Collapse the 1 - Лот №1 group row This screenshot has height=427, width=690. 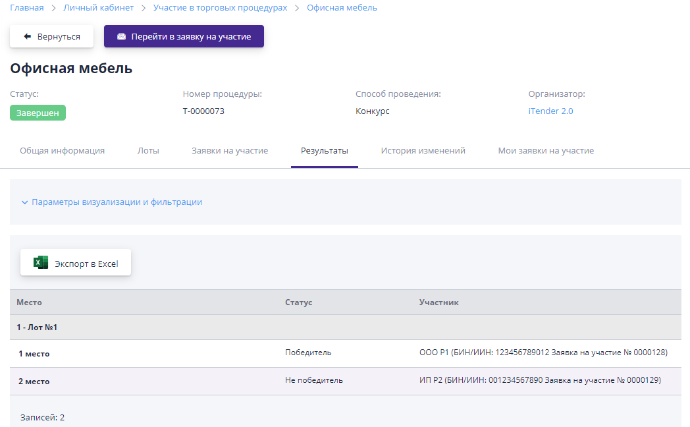(37, 327)
